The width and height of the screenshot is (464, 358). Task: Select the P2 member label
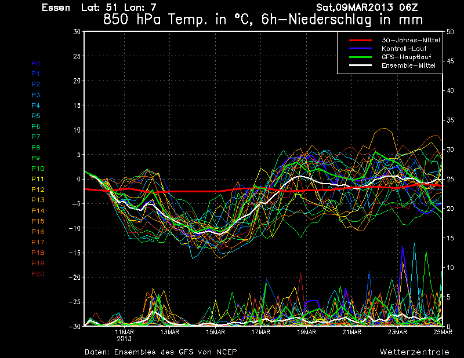36,84
